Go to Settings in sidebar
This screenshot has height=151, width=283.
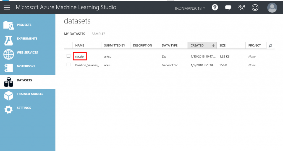pyautogui.click(x=24, y=108)
